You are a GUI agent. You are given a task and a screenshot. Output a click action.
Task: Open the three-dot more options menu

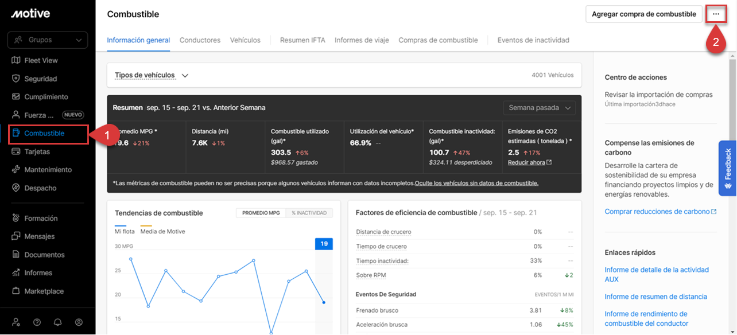[x=716, y=14]
